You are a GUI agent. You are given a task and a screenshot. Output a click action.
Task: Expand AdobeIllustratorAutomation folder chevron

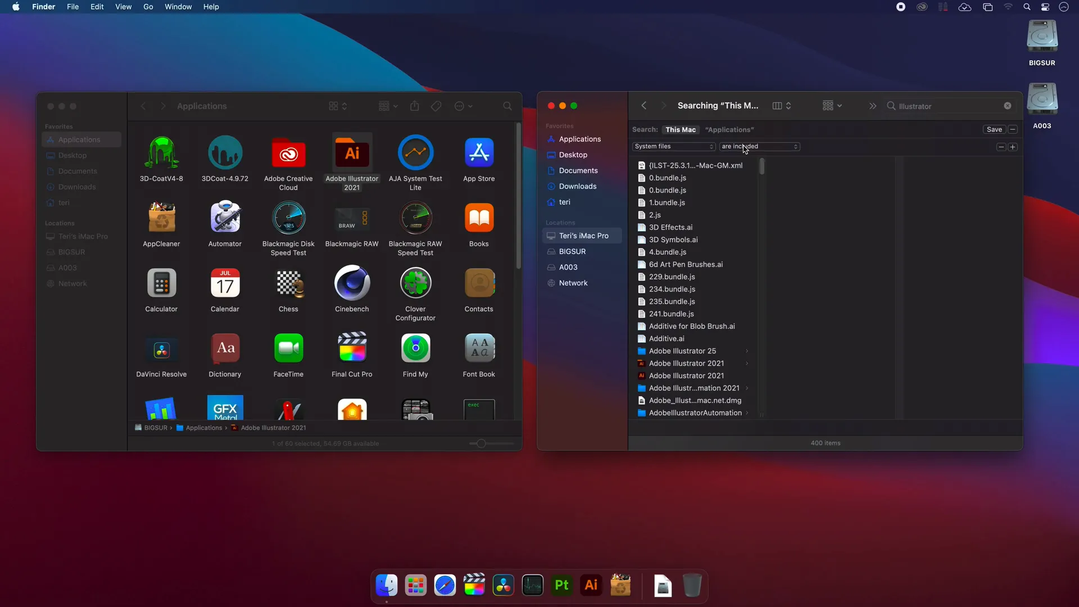click(x=747, y=413)
